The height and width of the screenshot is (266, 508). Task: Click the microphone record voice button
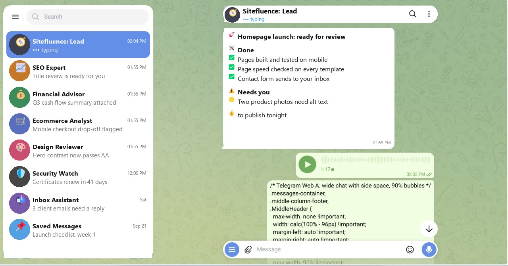pos(429,249)
